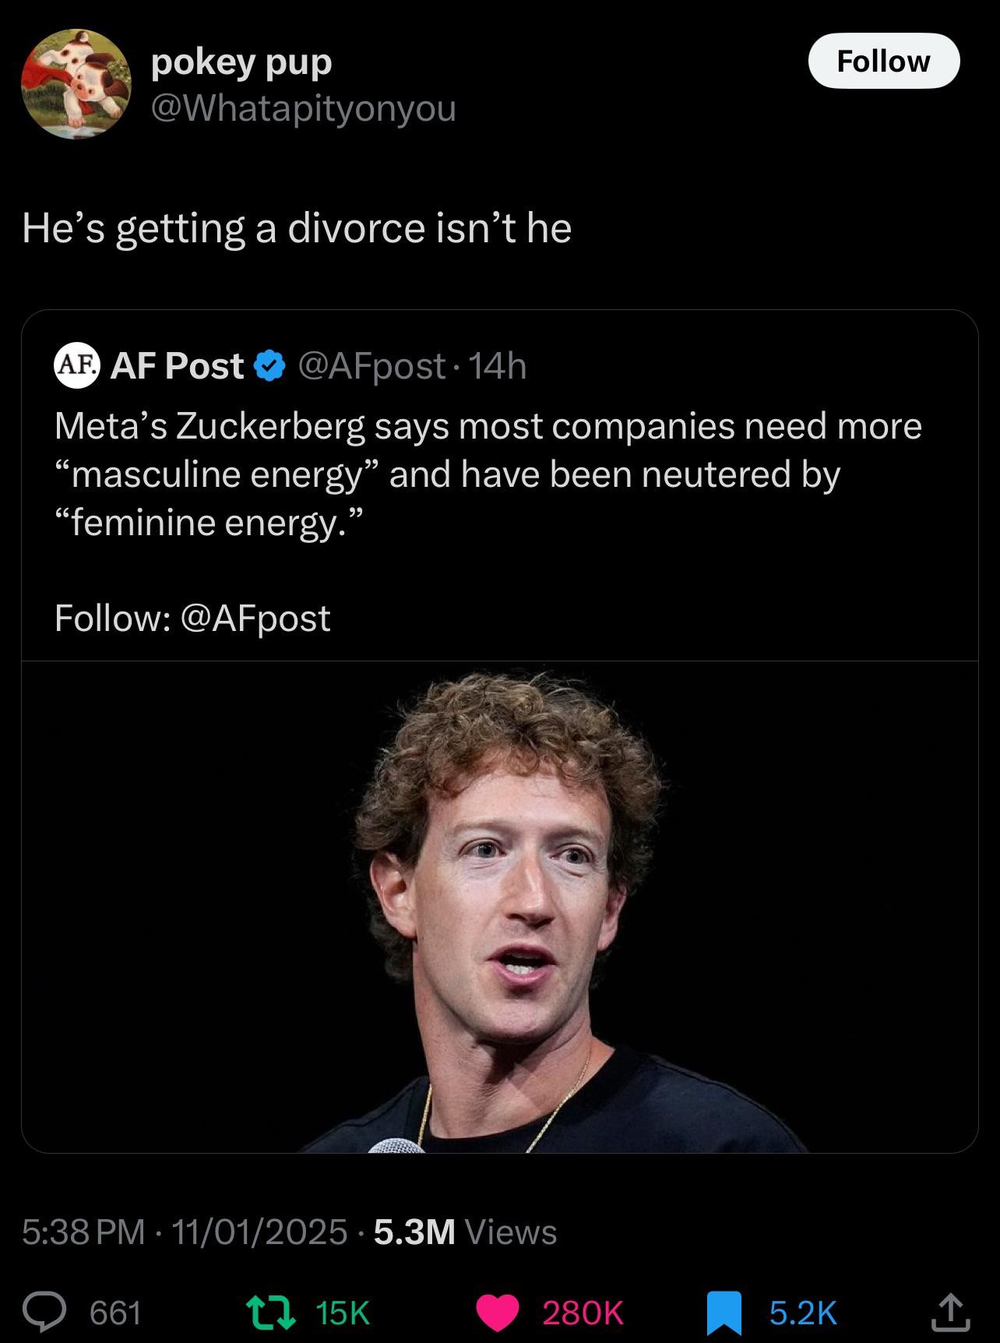Click the 5:38 PM timestamp

[x=83, y=1232]
